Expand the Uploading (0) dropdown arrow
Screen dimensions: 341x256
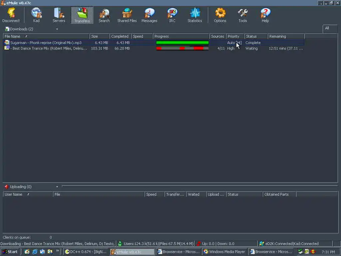57,187
